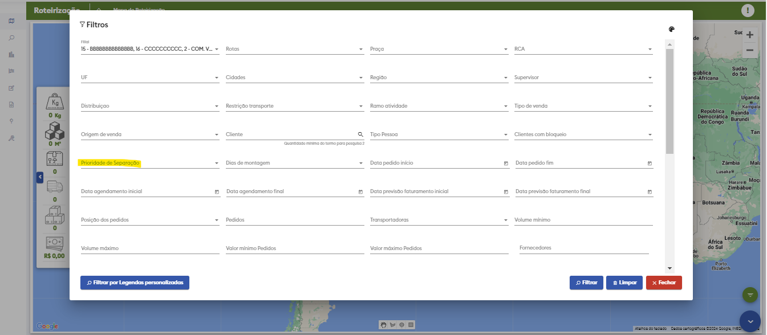Select the circle drawing tool on map
Image resolution: width=767 pixels, height=335 pixels.
coord(402,325)
